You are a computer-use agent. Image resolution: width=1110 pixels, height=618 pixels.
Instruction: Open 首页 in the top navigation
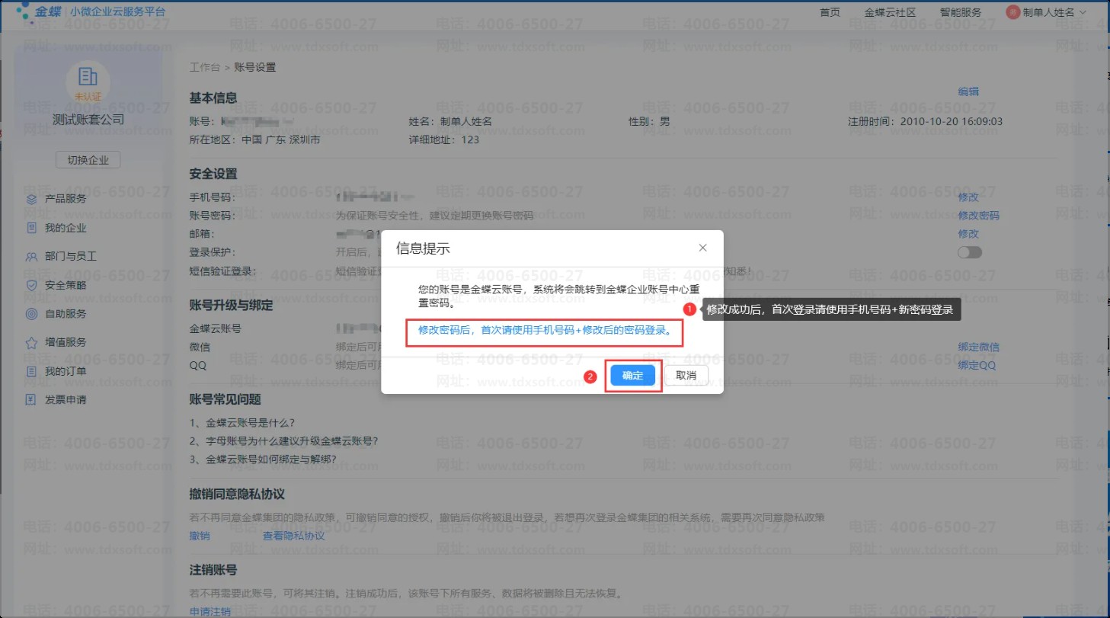830,12
